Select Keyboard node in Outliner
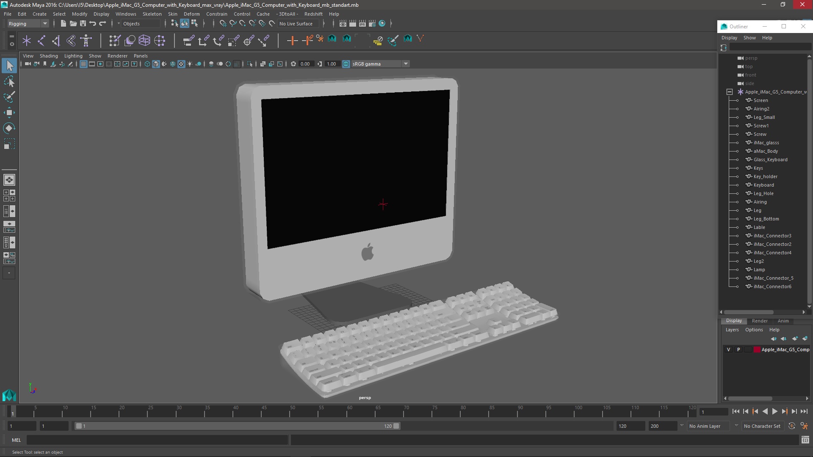Viewport: 813px width, 457px height. 763,185
